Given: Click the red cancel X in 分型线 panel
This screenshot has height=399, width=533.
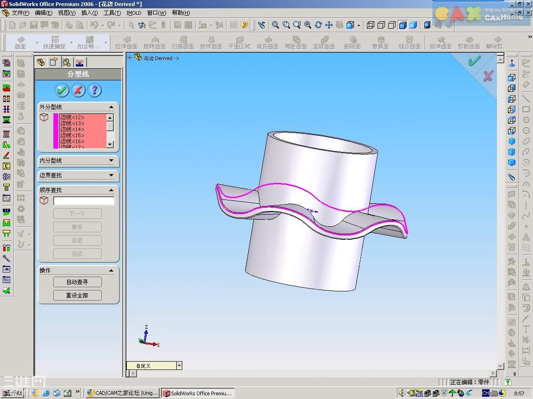Looking at the screenshot, I should pos(78,90).
